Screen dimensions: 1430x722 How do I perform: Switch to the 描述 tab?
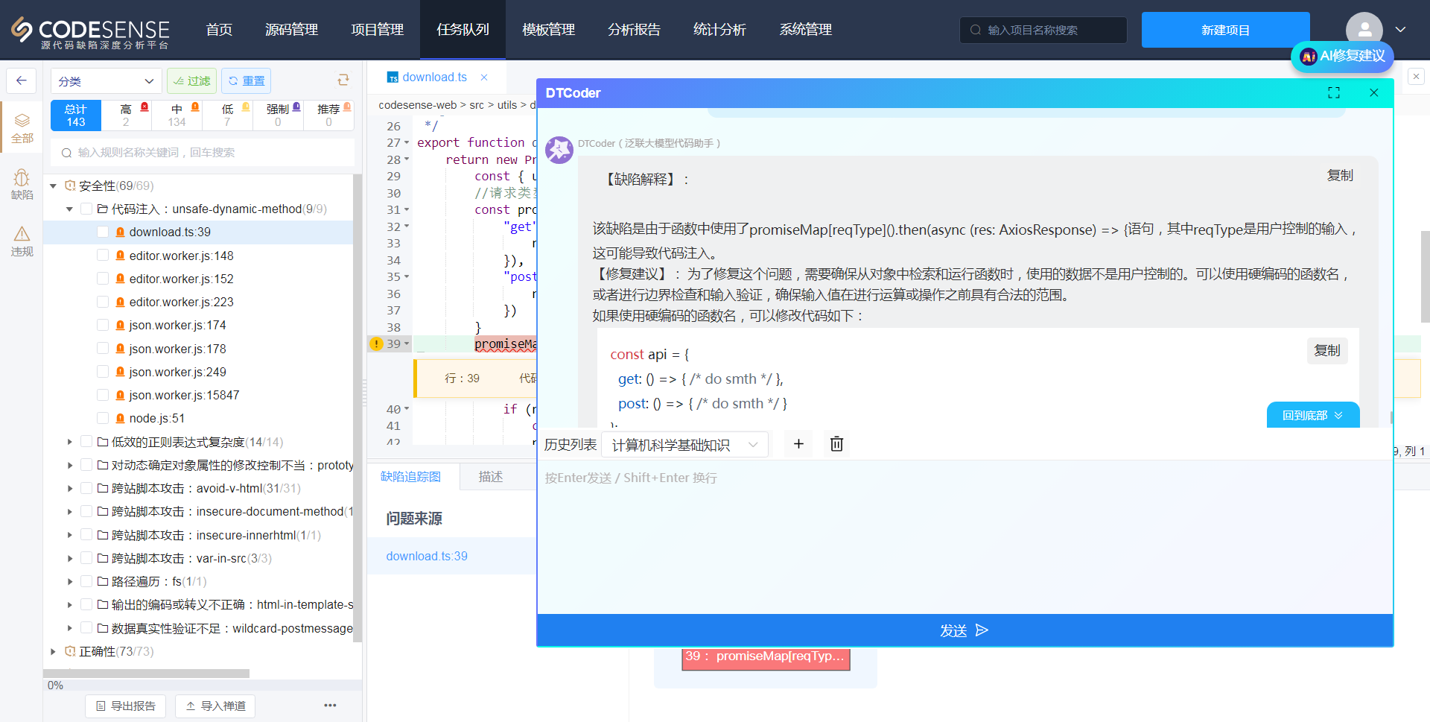(x=490, y=477)
